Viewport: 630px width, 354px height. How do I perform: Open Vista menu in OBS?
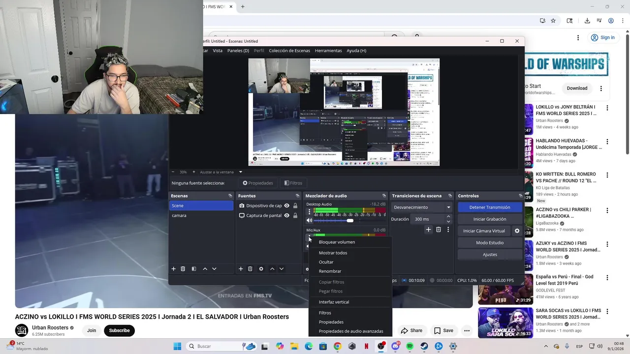pos(218,51)
